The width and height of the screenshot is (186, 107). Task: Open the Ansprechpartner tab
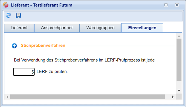(57, 28)
